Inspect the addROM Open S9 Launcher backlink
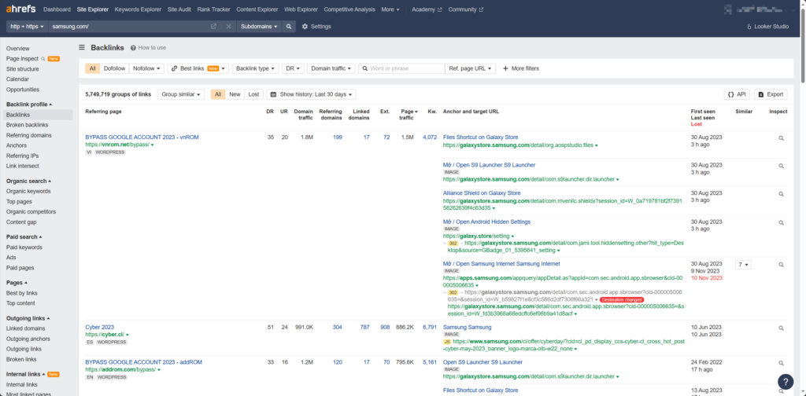Viewport: 806px width, 396px height. click(x=782, y=363)
